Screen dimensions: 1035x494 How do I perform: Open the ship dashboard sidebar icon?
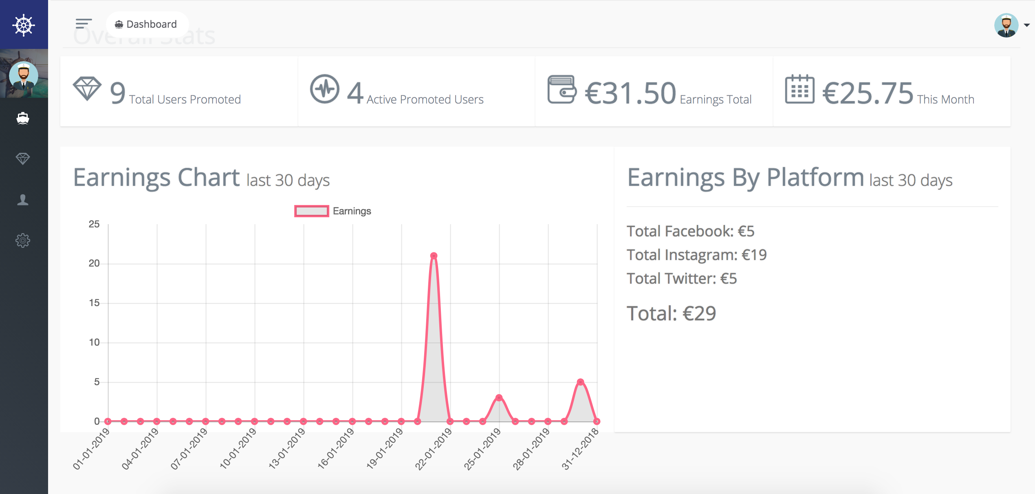click(23, 118)
